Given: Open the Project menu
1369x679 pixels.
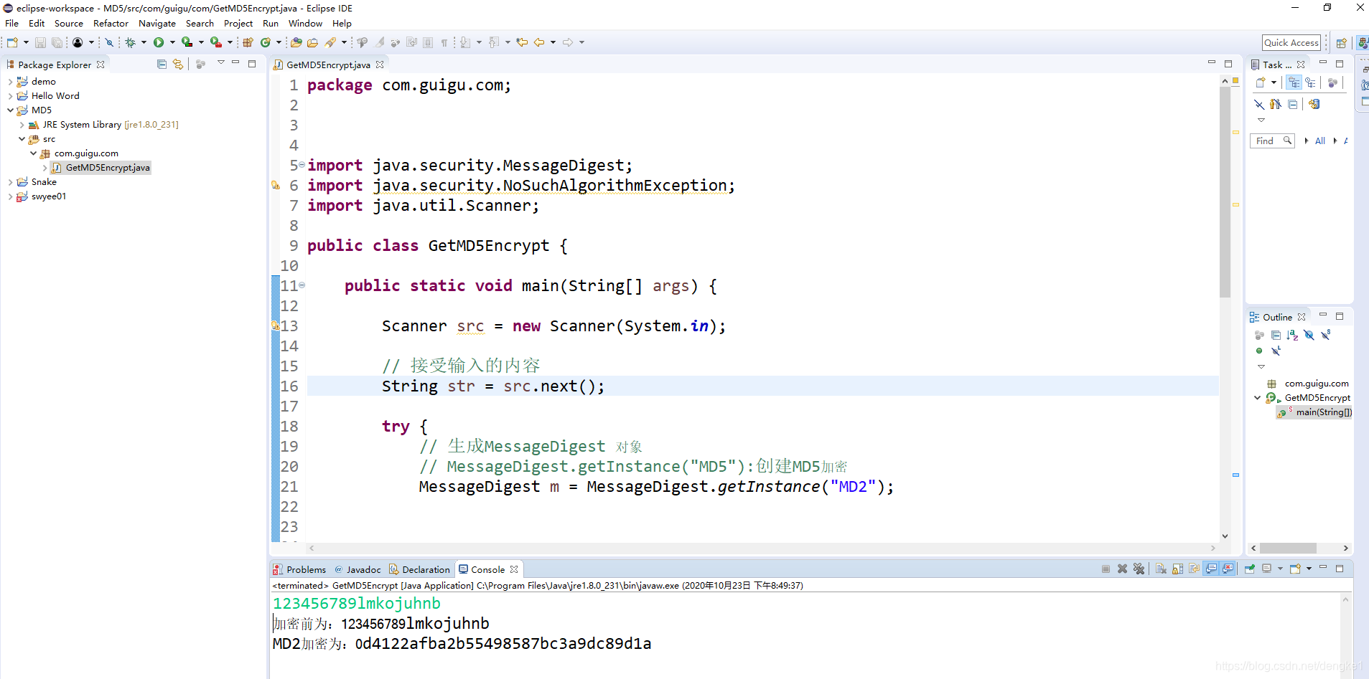Looking at the screenshot, I should pos(238,24).
